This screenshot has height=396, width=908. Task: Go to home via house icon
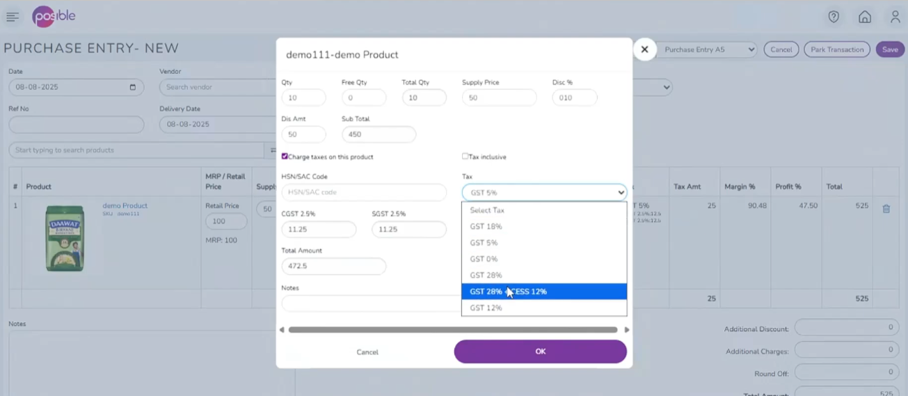point(865,17)
